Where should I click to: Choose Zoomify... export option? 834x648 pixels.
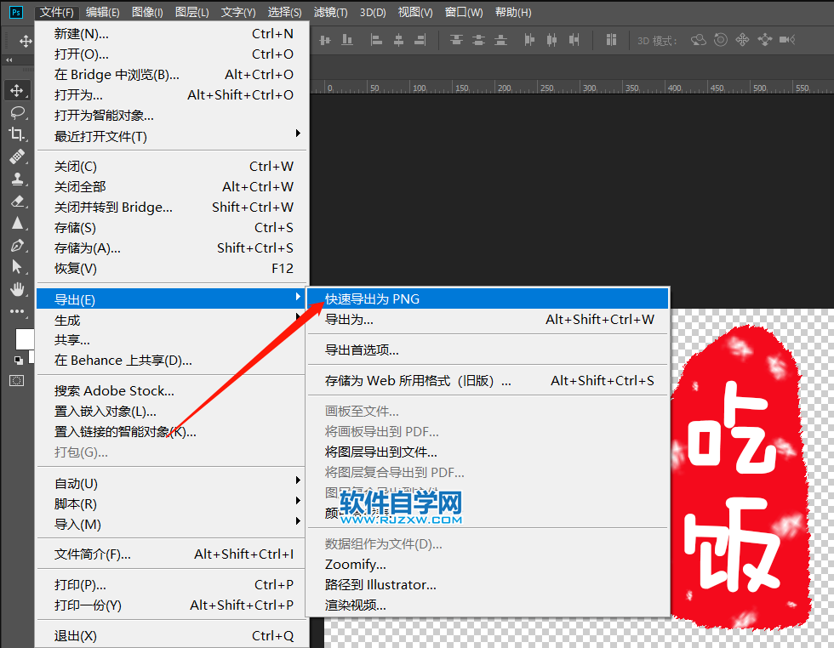click(x=488, y=564)
